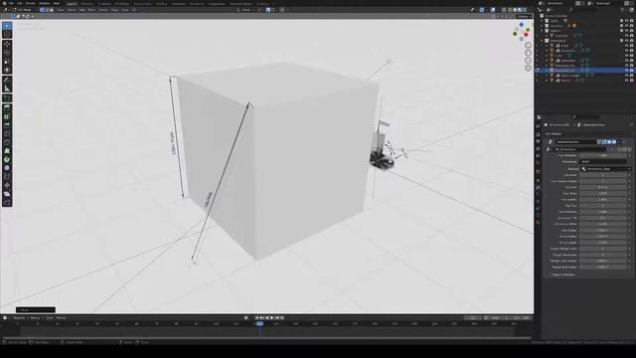Switch to face select mode
Screen dimensions: 636x358
click(51, 10)
